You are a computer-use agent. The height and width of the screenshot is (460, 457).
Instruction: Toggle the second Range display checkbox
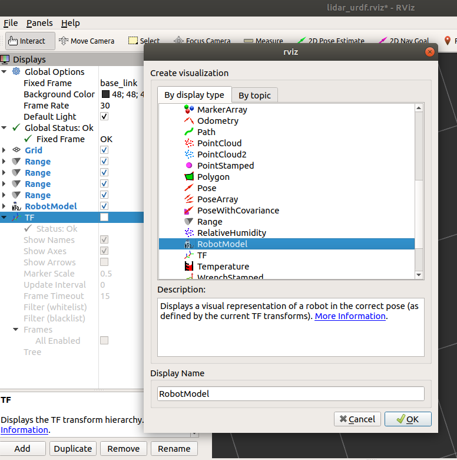pos(104,172)
